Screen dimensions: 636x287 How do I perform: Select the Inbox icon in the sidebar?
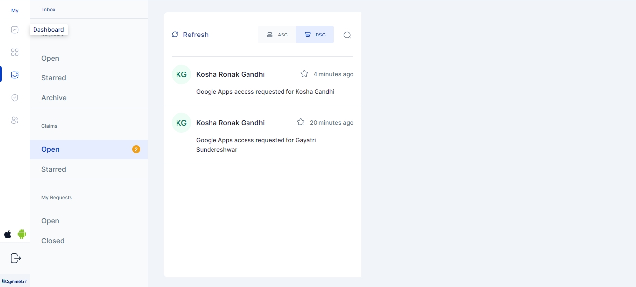click(15, 75)
